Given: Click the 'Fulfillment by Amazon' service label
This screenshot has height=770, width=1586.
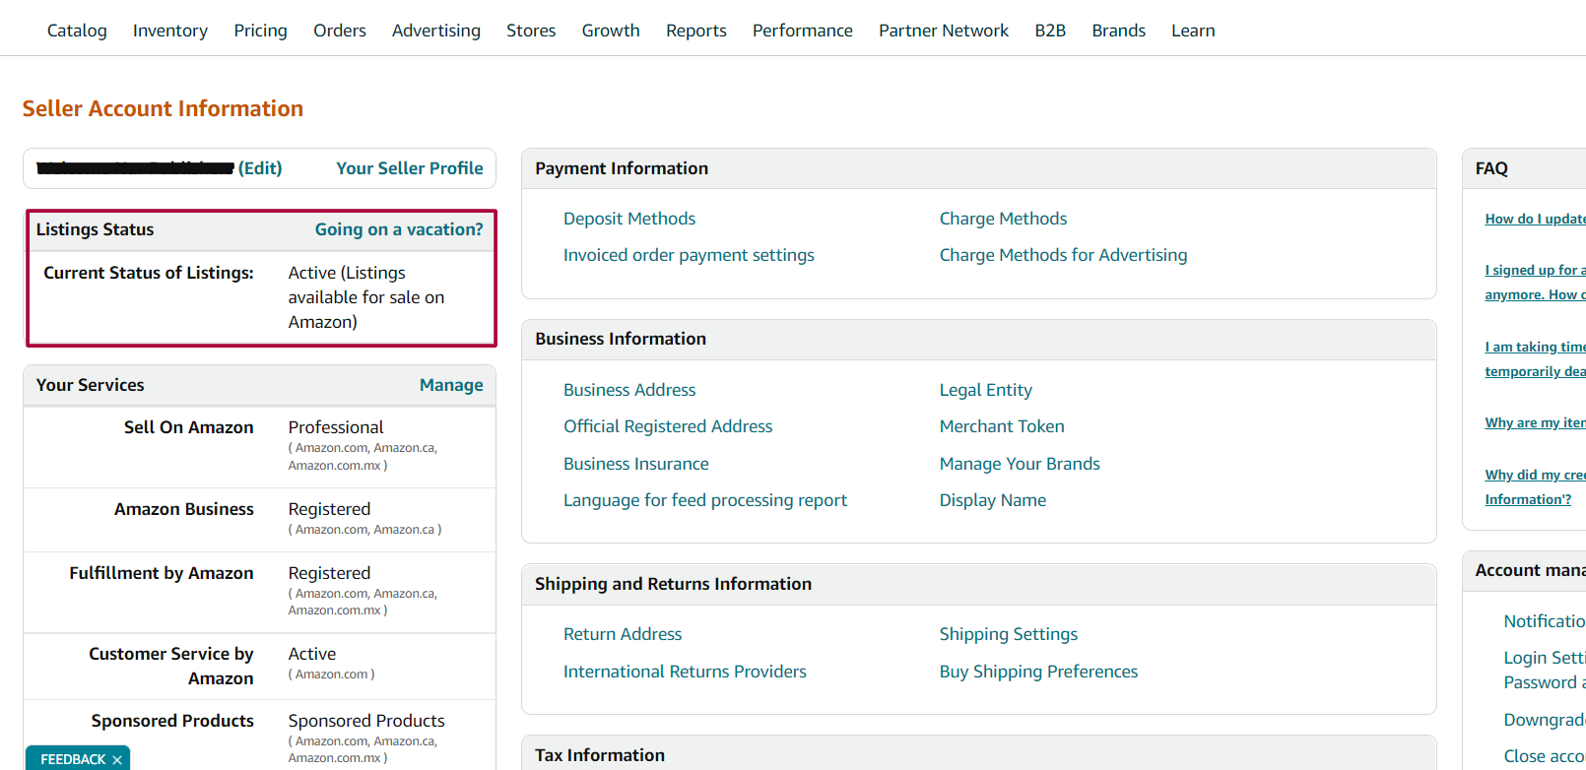Looking at the screenshot, I should [x=162, y=573].
